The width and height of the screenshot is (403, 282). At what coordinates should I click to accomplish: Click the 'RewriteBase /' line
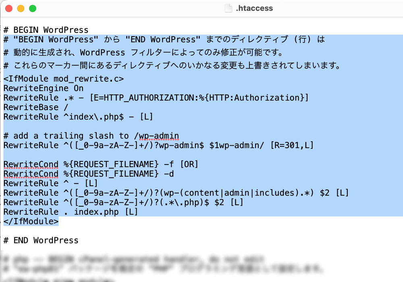pos(35,107)
